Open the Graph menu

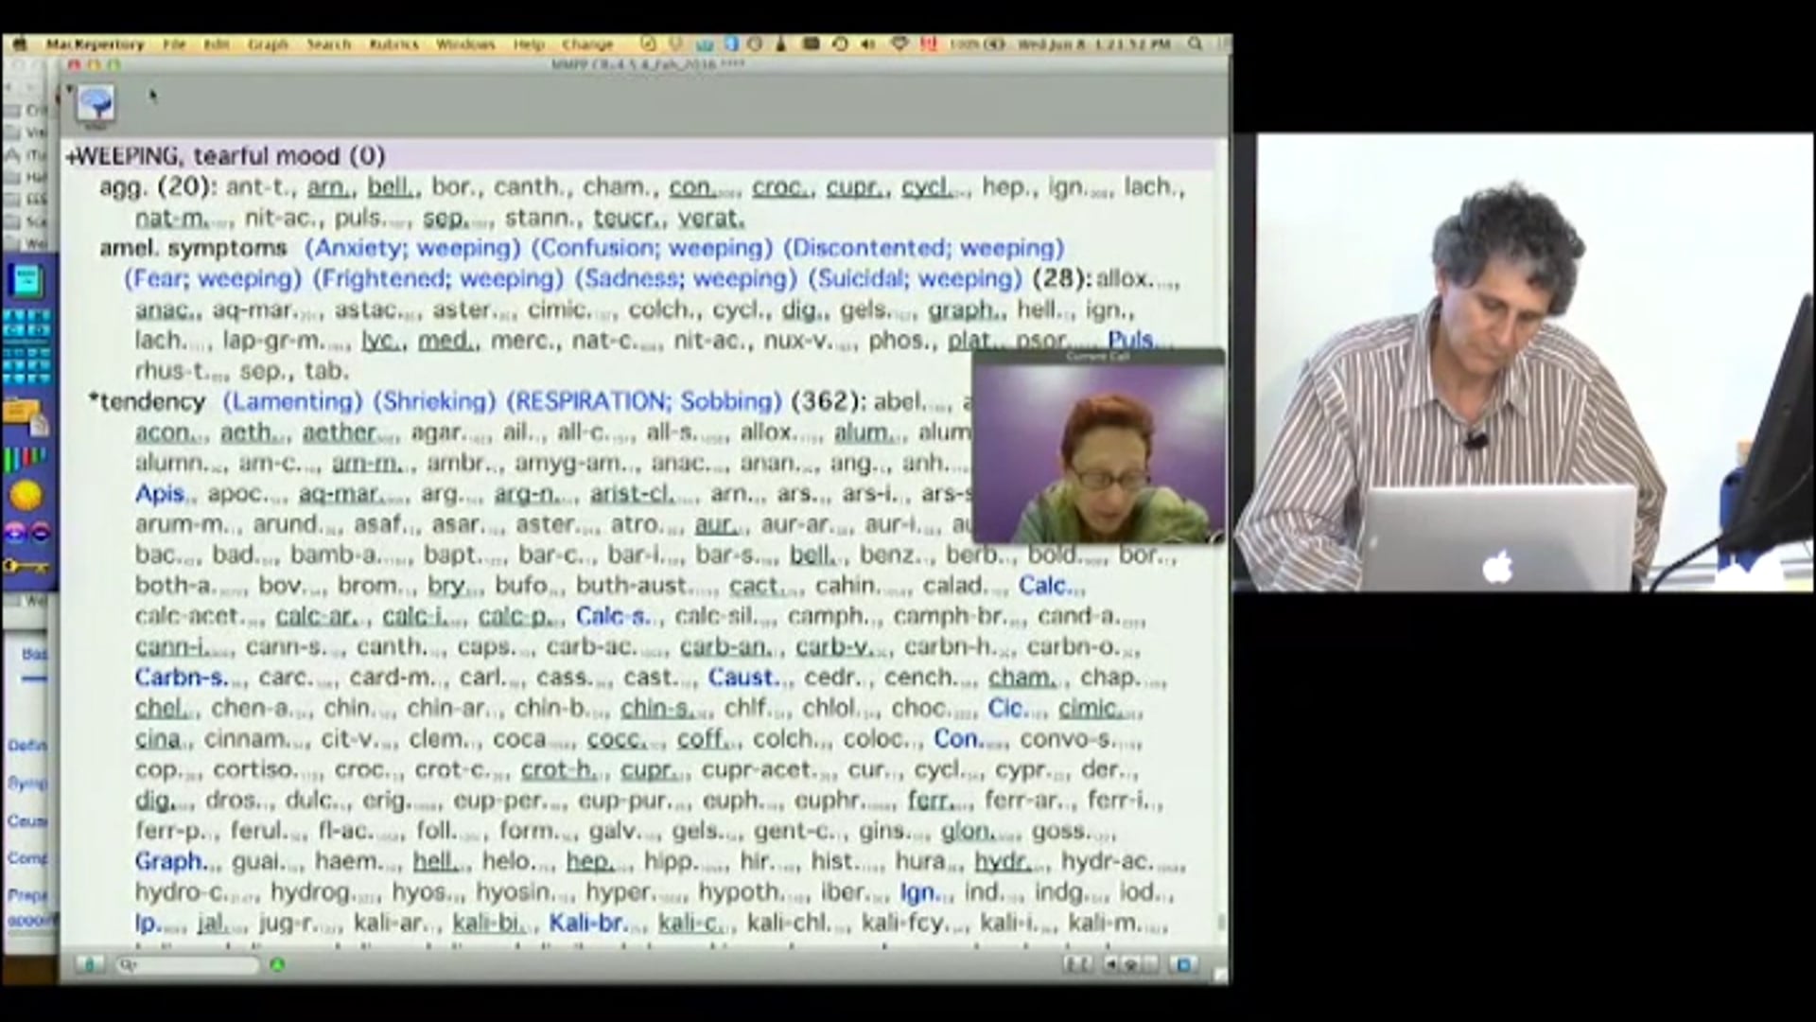268,44
